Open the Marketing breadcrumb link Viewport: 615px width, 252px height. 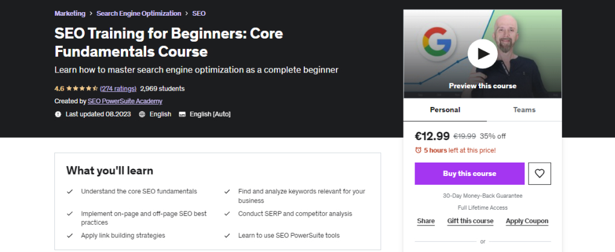click(x=69, y=13)
